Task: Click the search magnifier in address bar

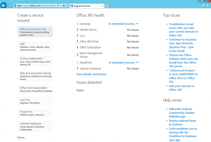Action: (58, 6)
